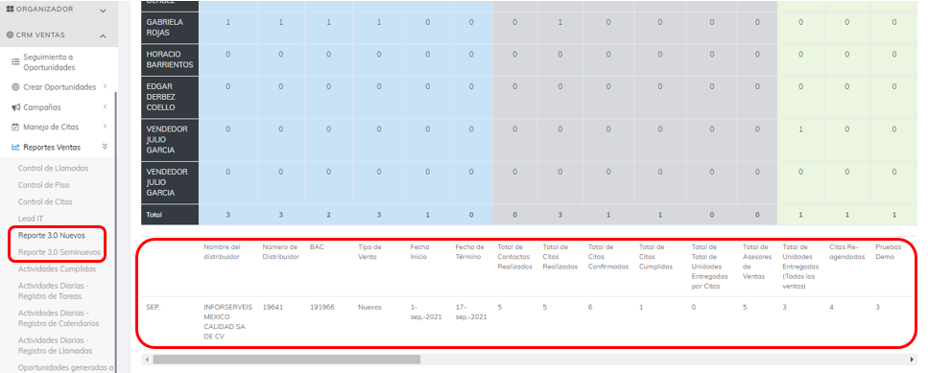The image size is (928, 373).
Task: Click the horizontal scrollbar thumb
Action: [286, 360]
